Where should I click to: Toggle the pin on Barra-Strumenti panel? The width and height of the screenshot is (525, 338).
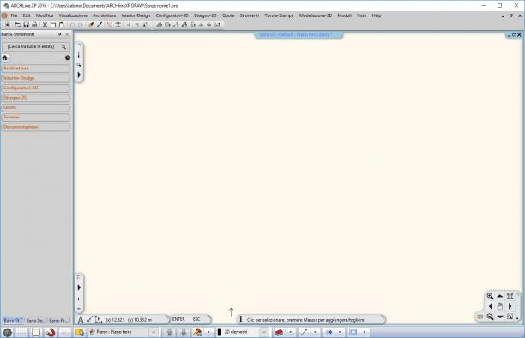click(59, 34)
